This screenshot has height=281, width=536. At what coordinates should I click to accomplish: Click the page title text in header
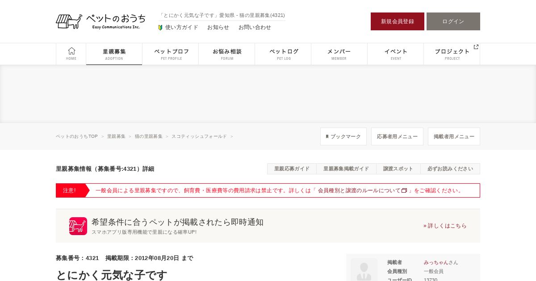tap(222, 15)
